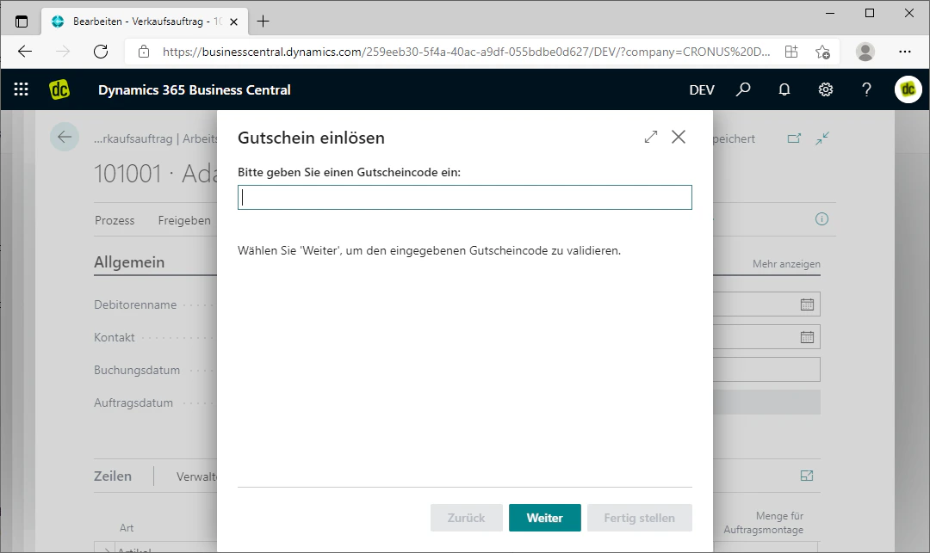Click the browser back arrow
Screen dimensions: 930x553
[25, 52]
